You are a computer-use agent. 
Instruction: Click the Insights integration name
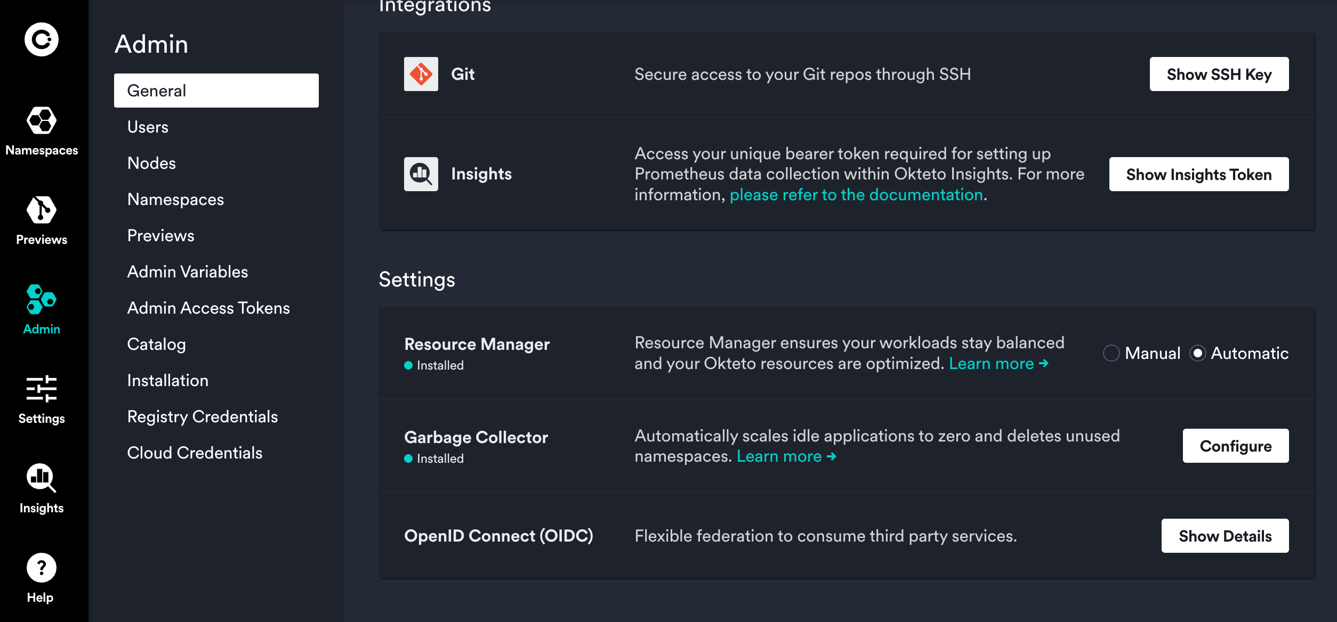click(x=481, y=174)
